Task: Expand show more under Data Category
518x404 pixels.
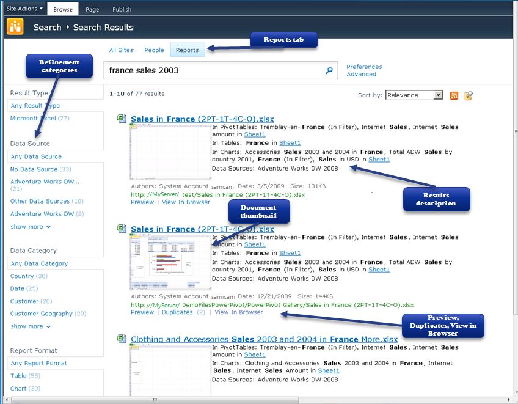Action: pyautogui.click(x=31, y=326)
